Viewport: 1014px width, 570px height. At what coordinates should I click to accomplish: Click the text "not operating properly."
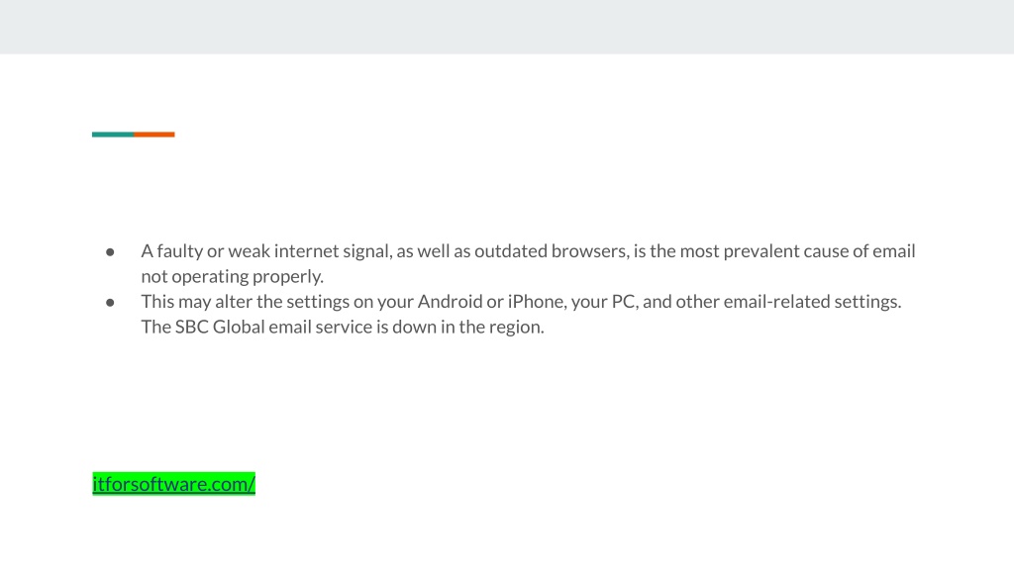[x=232, y=277]
